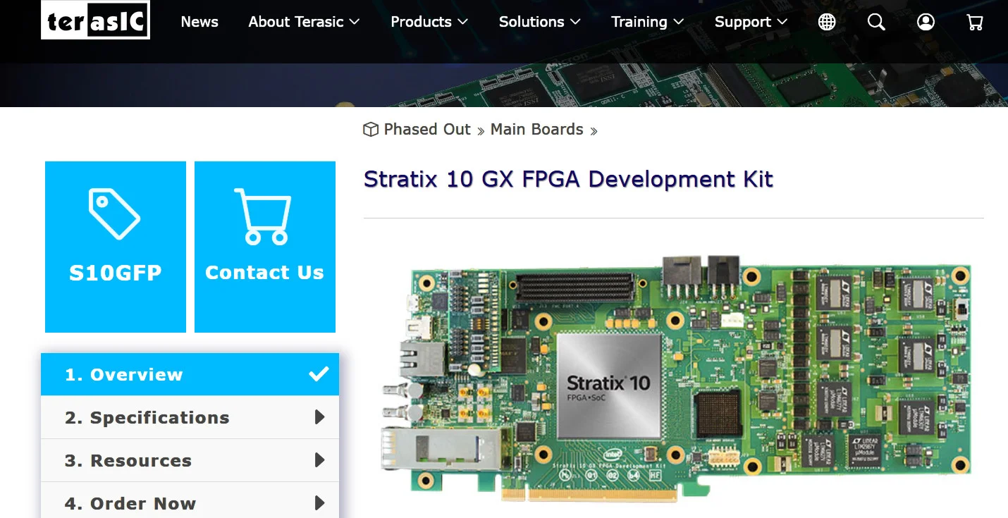1008x518 pixels.
Task: Click the Terasic logo
Action: coord(95,20)
